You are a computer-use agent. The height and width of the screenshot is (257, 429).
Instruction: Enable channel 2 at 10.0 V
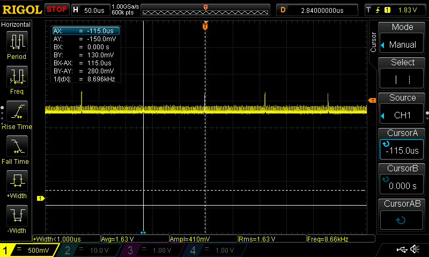tap(91, 250)
